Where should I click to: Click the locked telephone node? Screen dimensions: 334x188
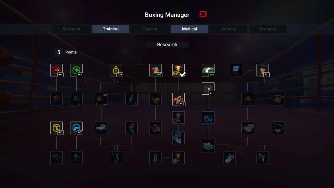278,99
